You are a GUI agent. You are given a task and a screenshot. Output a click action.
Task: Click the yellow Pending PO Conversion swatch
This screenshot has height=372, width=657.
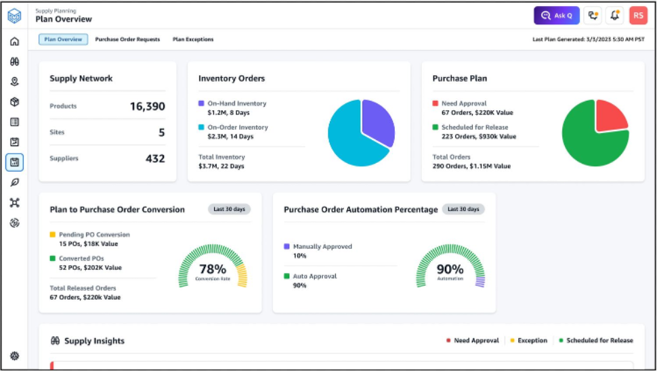[x=52, y=235]
